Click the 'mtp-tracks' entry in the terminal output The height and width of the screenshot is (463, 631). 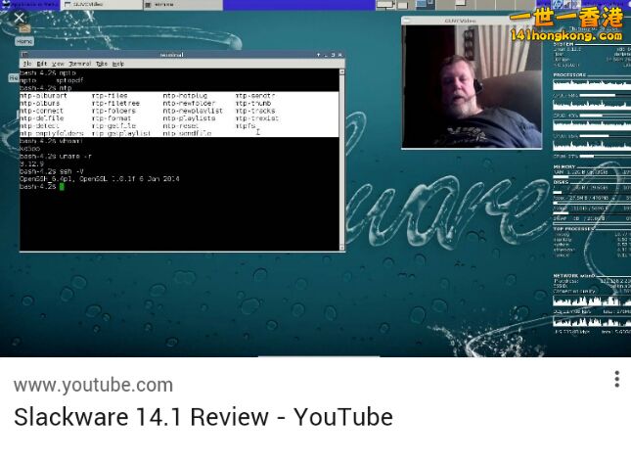click(255, 111)
